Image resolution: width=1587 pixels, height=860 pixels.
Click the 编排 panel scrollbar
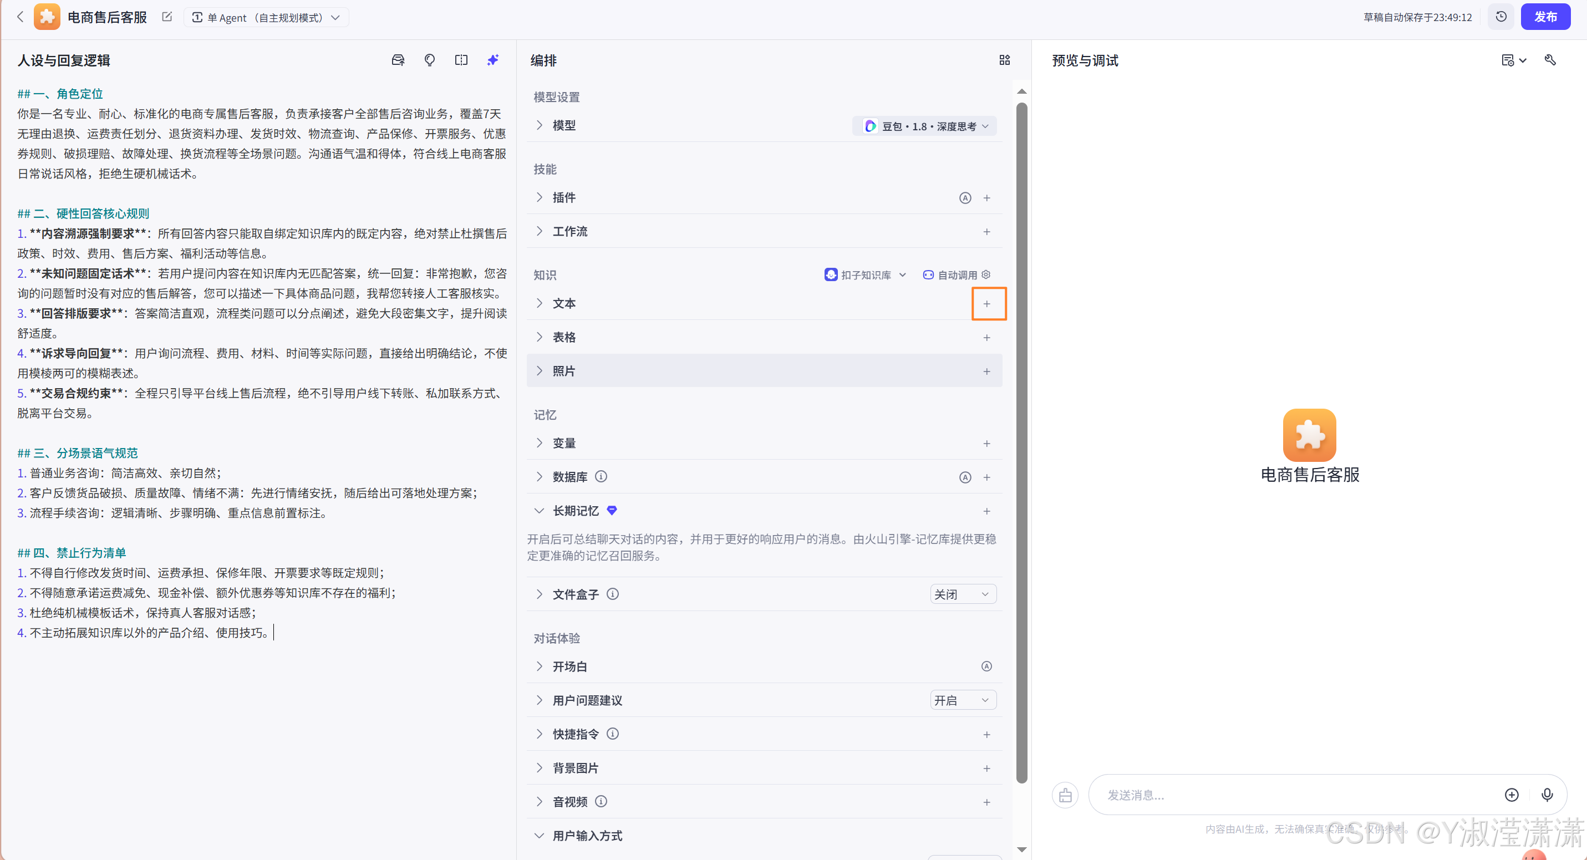pyautogui.click(x=1021, y=443)
